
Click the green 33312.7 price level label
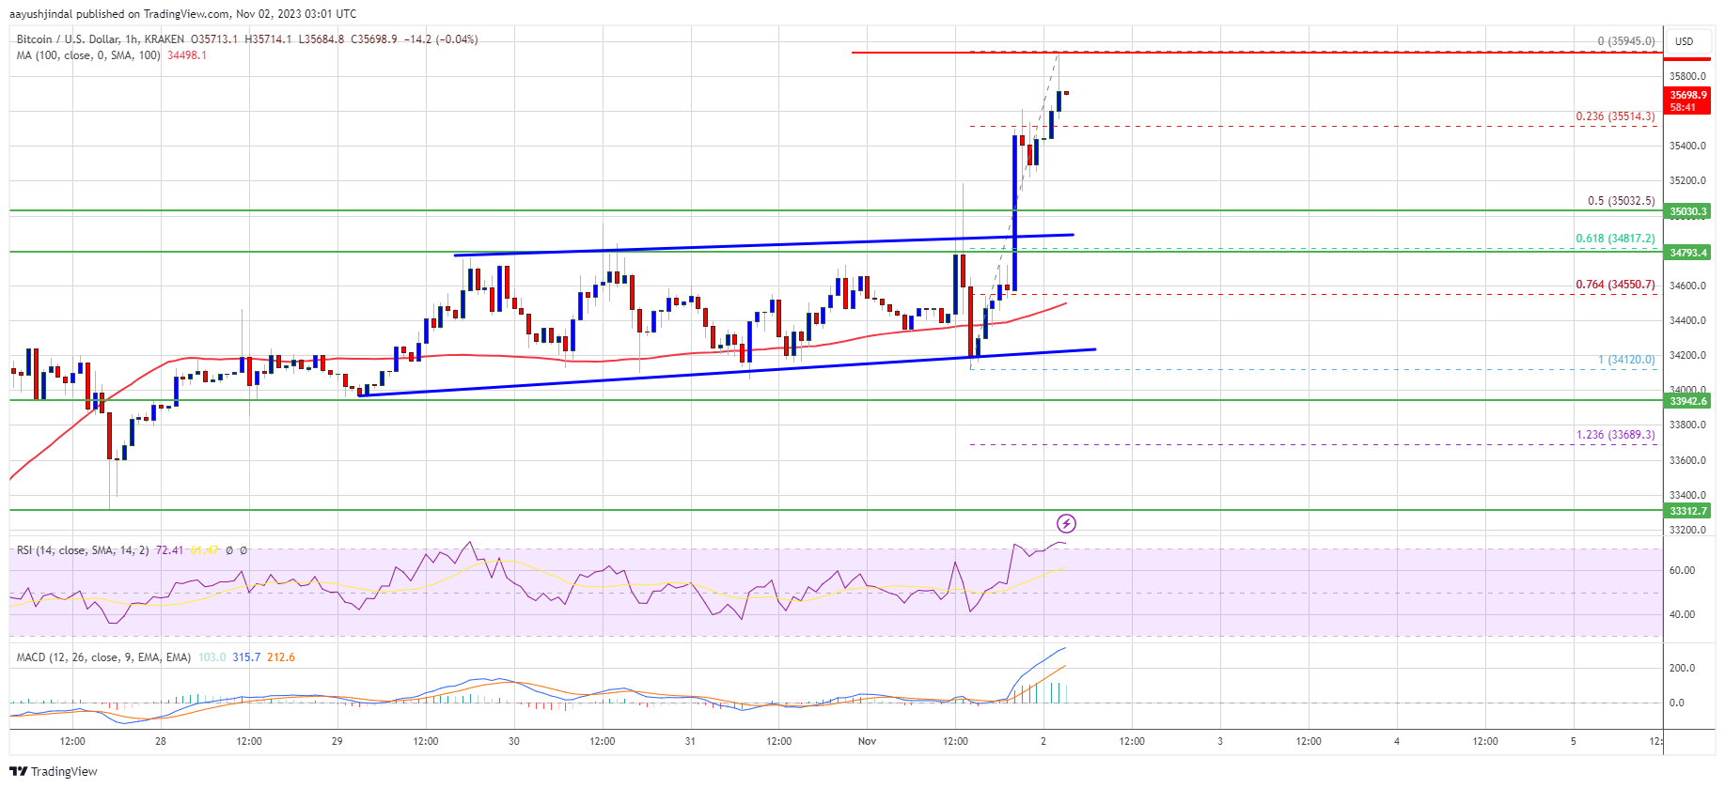click(x=1687, y=511)
